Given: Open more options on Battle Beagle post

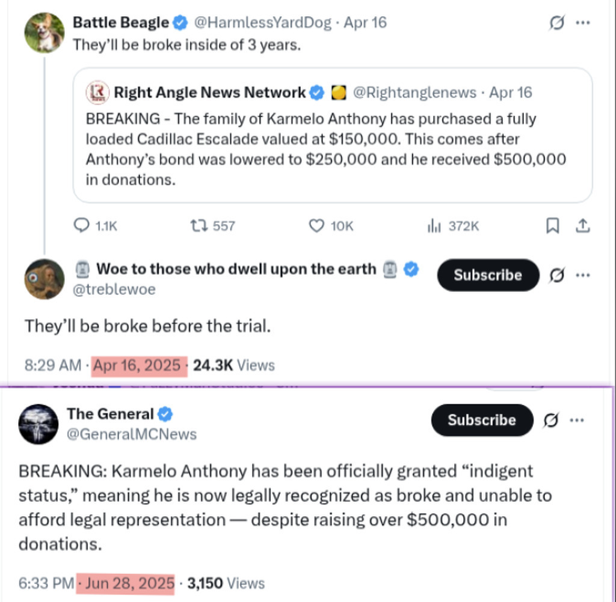Looking at the screenshot, I should pos(582,23).
